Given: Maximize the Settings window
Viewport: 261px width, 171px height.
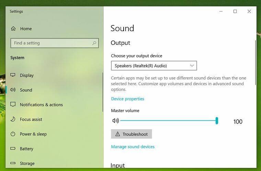Looking at the screenshot, I should pyautogui.click(x=235, y=11).
